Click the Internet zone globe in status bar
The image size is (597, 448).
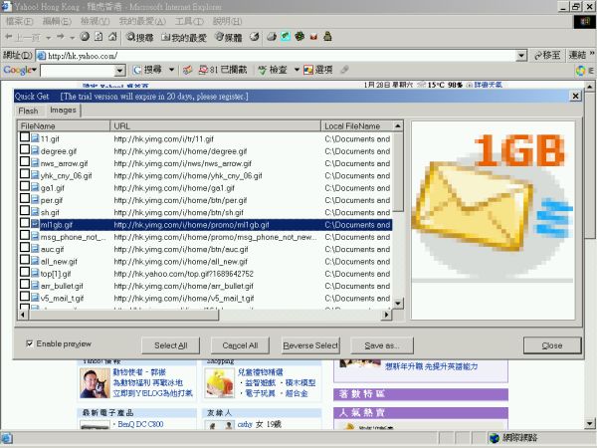click(495, 438)
